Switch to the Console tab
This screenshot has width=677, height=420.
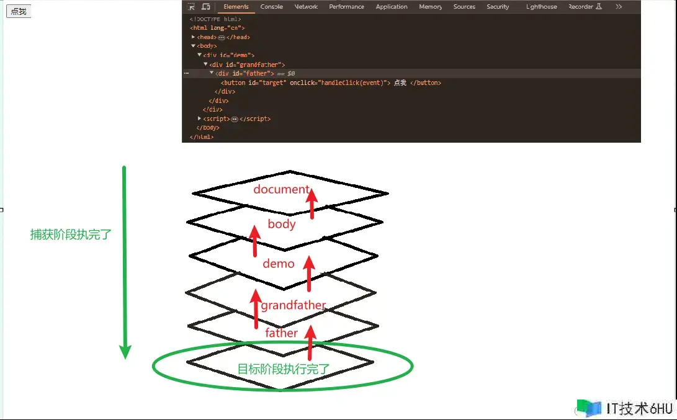[272, 6]
